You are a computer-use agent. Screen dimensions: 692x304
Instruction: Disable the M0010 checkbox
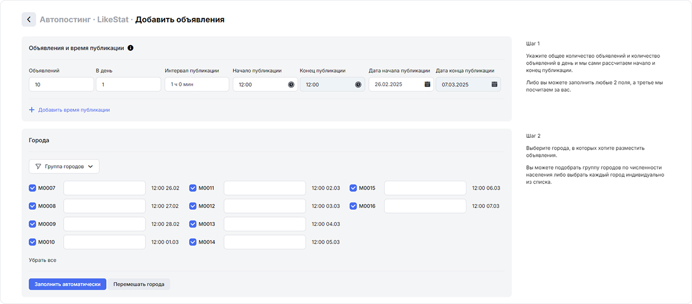32,242
